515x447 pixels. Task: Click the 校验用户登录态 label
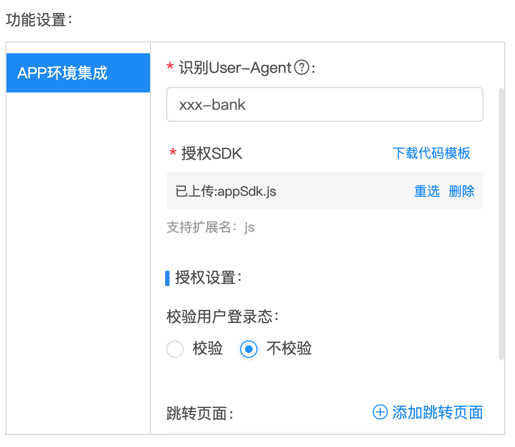tap(223, 317)
